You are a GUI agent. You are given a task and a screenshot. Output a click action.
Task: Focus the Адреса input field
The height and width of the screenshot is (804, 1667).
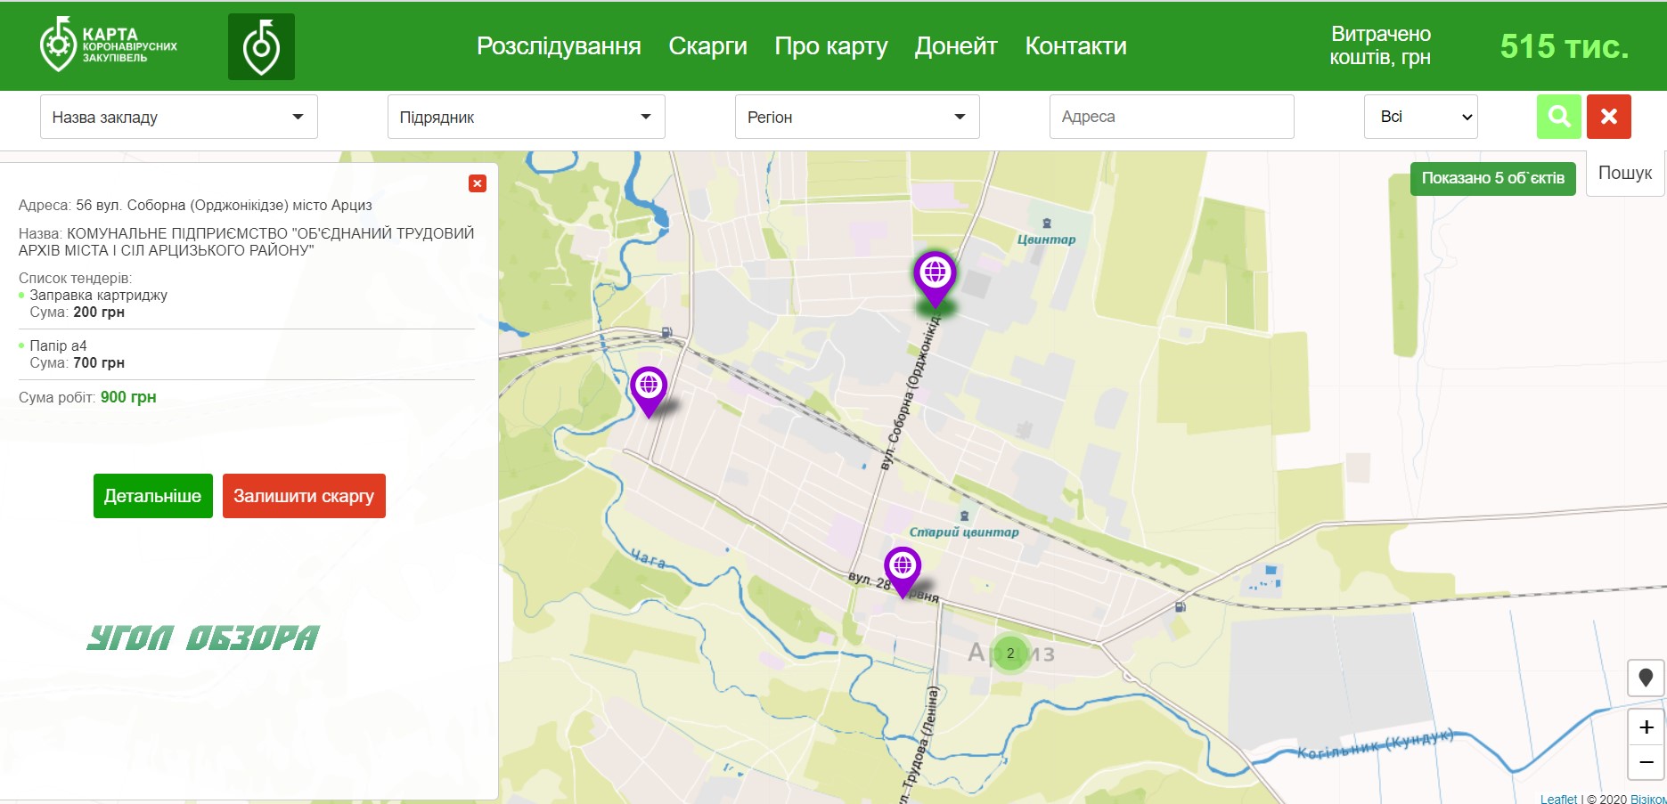tap(1171, 117)
